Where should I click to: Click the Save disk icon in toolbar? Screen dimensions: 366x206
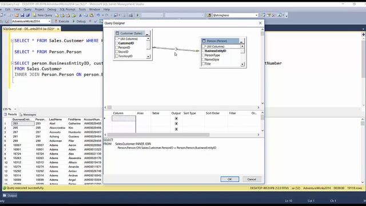coord(22,15)
